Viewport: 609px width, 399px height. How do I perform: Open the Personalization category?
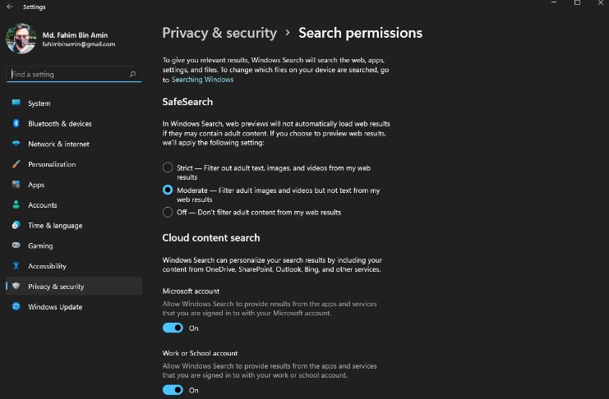(74, 164)
